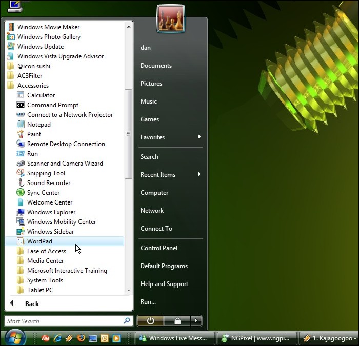This screenshot has width=359, height=346.
Task: Click the lock computer button
Action: (x=177, y=321)
